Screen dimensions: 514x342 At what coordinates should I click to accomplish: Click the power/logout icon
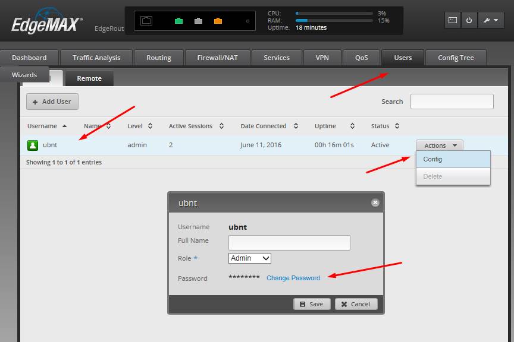tap(469, 20)
